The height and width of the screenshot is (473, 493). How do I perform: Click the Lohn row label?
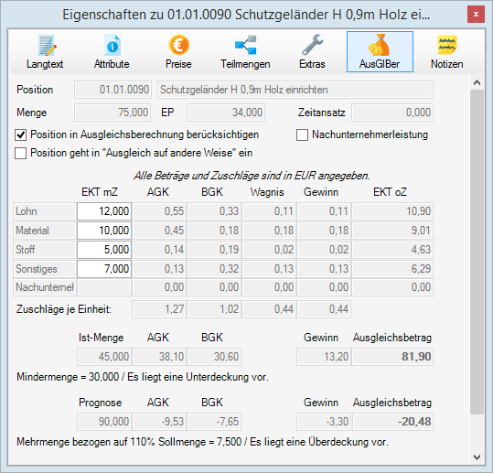pyautogui.click(x=44, y=211)
